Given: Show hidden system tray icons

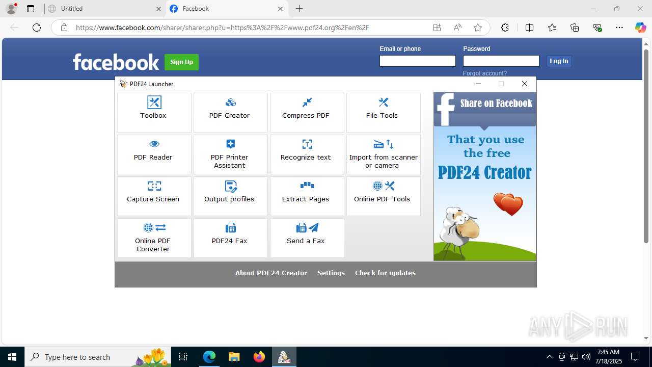Looking at the screenshot, I should 549,357.
